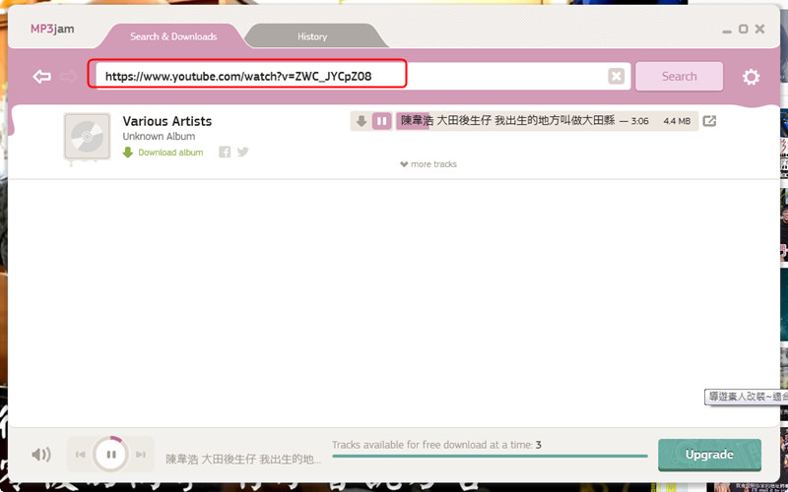
Task: Skip to next track in player
Action: coord(141,455)
